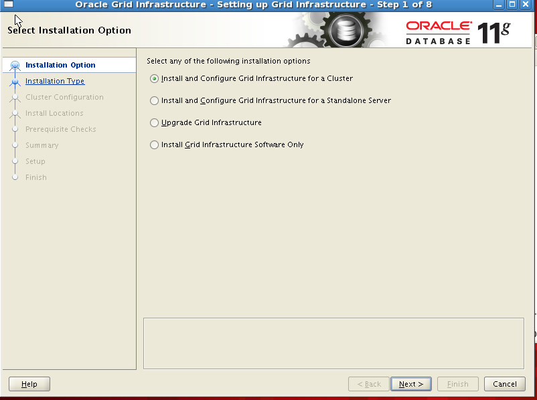Click the disabled Back button
537x400 pixels.
coord(369,384)
